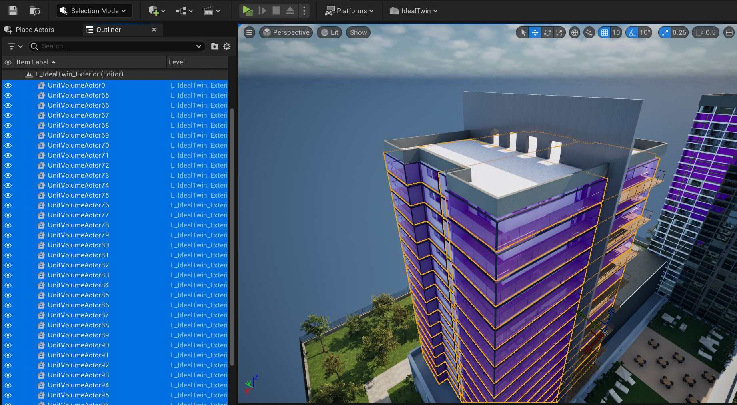Viewport: 737px width, 405px height.
Task: Select the scale transform tool
Action: click(x=559, y=33)
